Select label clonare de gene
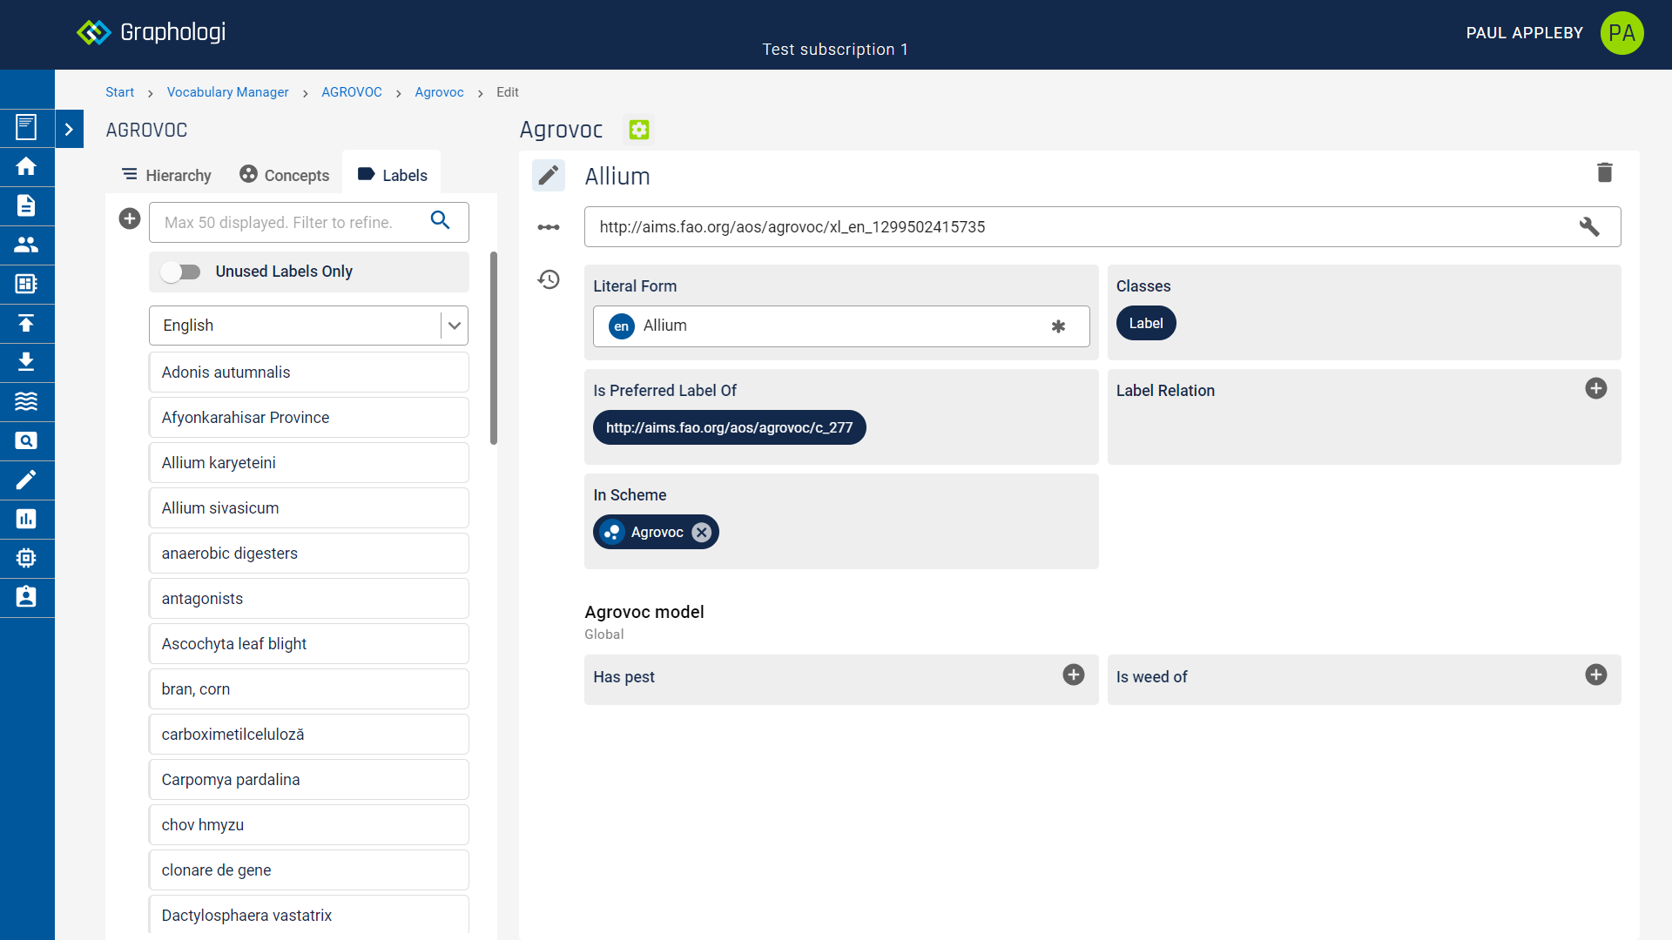The height and width of the screenshot is (940, 1672). tap(308, 870)
